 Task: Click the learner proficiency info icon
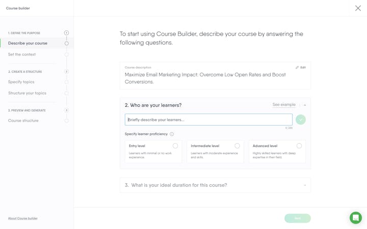coord(172,134)
